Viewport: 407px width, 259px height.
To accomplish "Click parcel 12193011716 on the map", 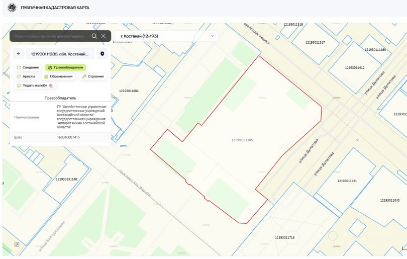I will click(x=284, y=237).
